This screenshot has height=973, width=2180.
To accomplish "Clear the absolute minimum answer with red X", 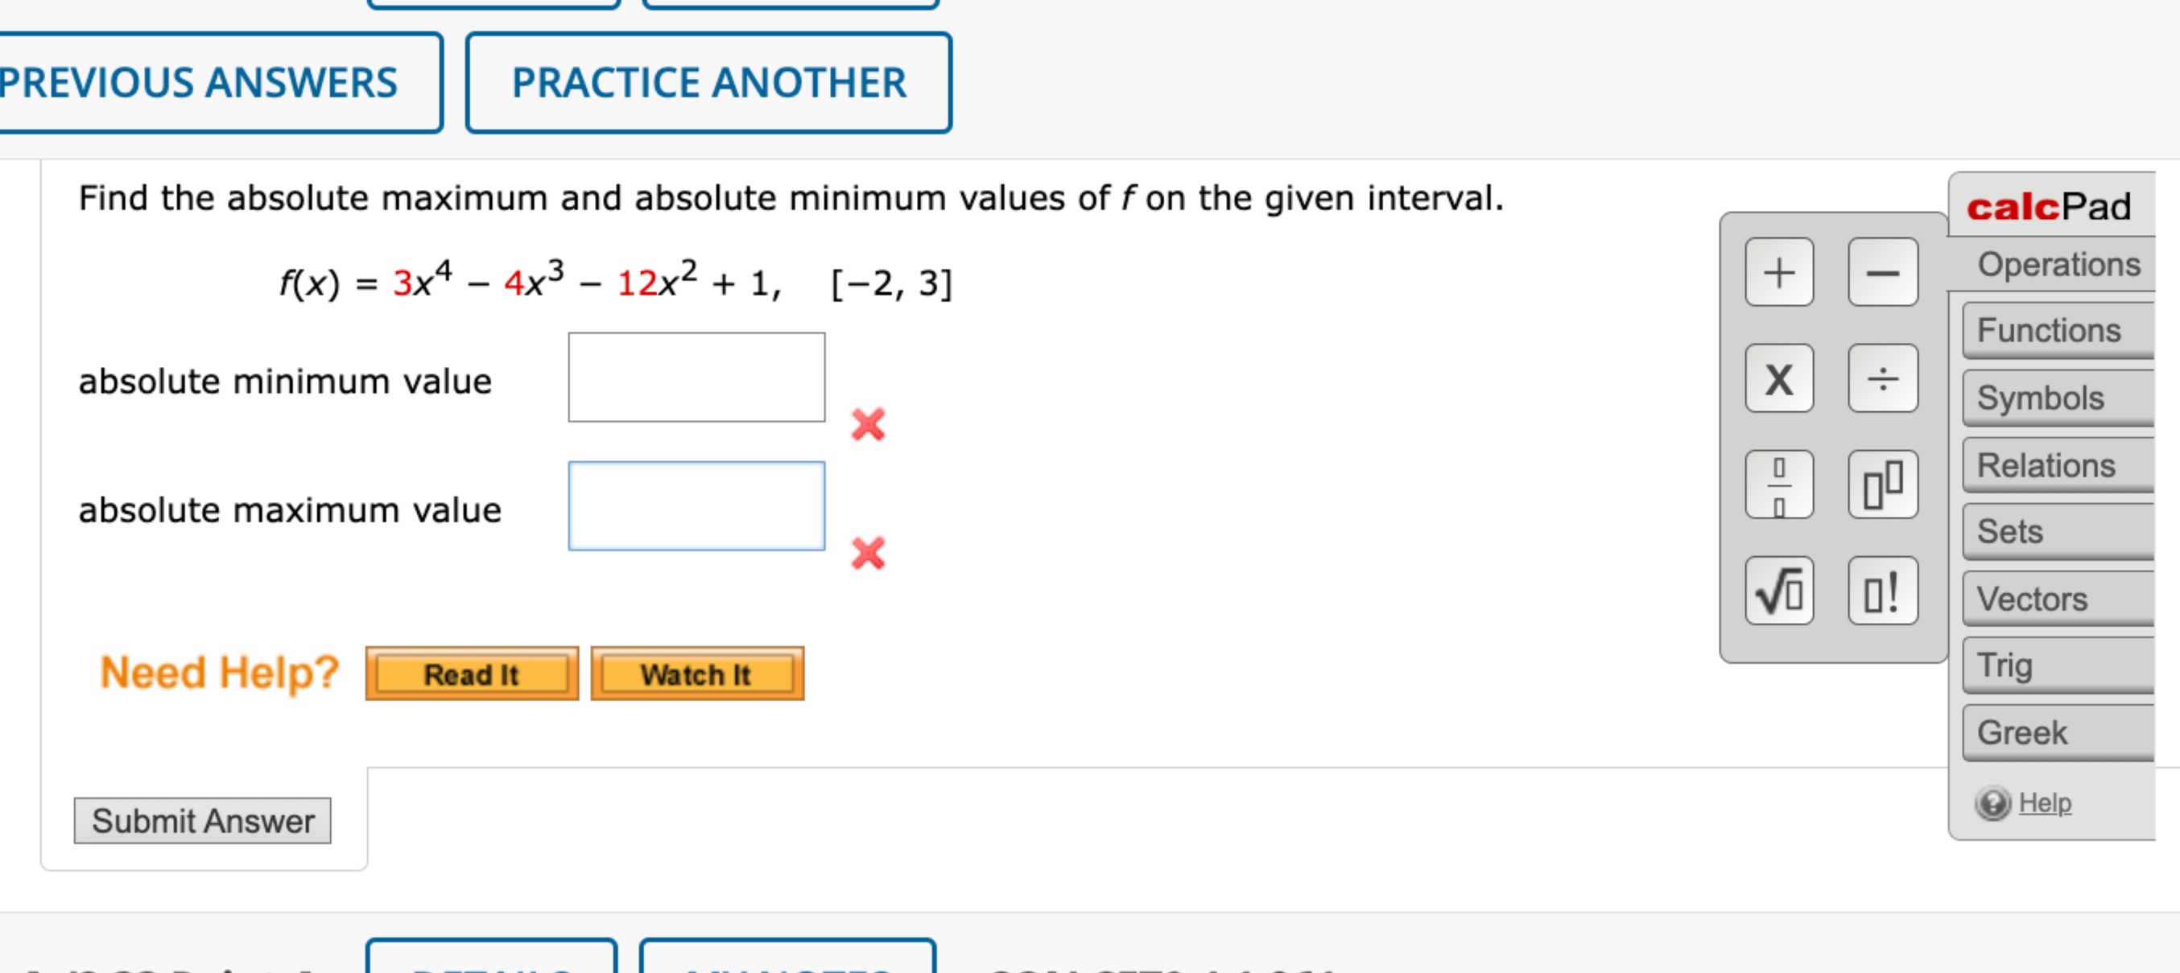I will tap(869, 424).
